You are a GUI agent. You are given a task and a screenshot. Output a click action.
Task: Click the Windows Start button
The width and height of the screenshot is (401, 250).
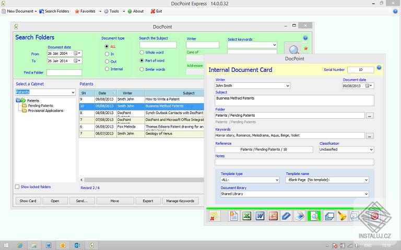pyautogui.click(x=6, y=245)
